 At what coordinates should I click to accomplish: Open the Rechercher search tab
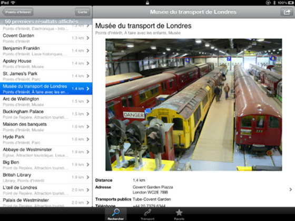pyautogui.click(x=116, y=214)
